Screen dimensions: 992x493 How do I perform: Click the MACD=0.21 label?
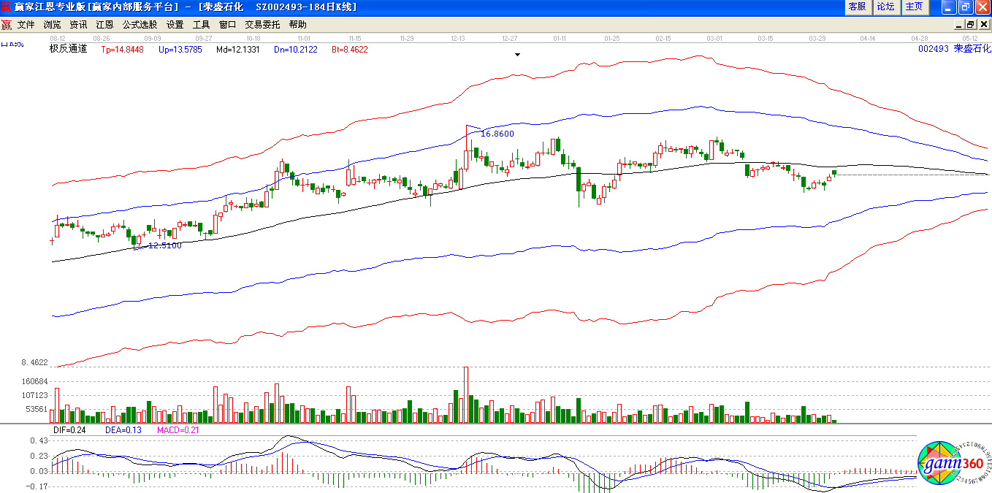(x=178, y=430)
